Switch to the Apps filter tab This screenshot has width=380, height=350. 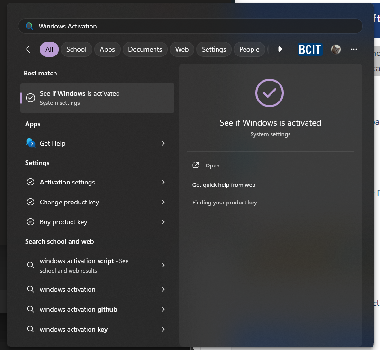(x=107, y=49)
